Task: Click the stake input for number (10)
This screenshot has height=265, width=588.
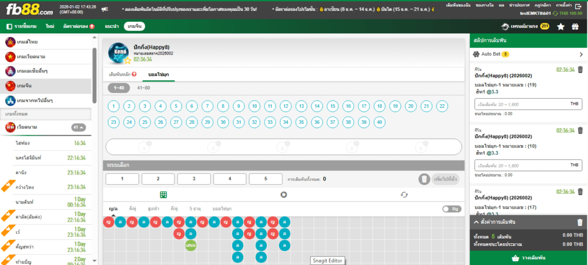Action: [x=528, y=165]
